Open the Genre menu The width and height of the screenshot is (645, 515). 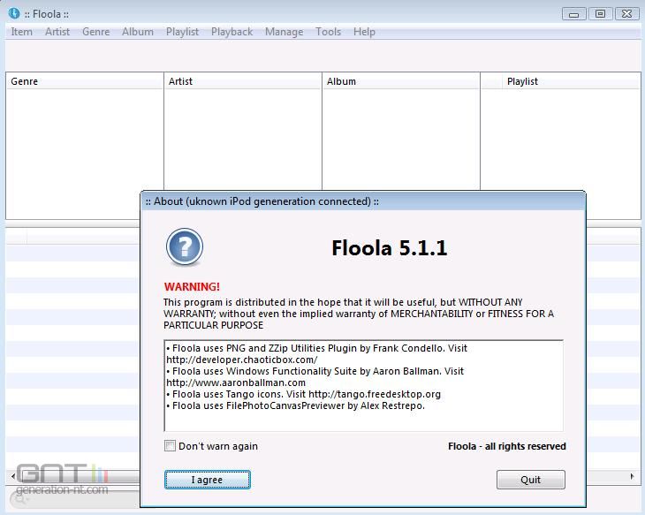[x=95, y=32]
